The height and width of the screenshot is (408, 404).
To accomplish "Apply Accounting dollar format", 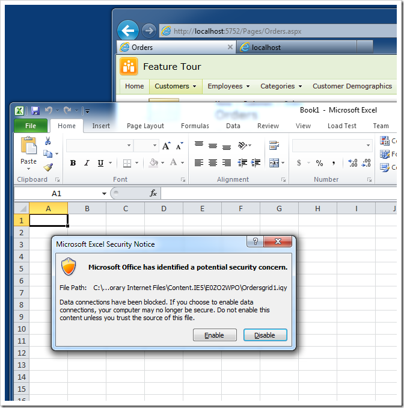I will (x=299, y=163).
